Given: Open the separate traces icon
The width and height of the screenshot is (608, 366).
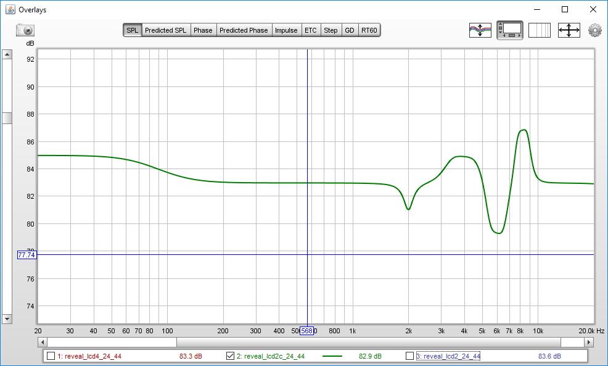Looking at the screenshot, I should coord(480,30).
